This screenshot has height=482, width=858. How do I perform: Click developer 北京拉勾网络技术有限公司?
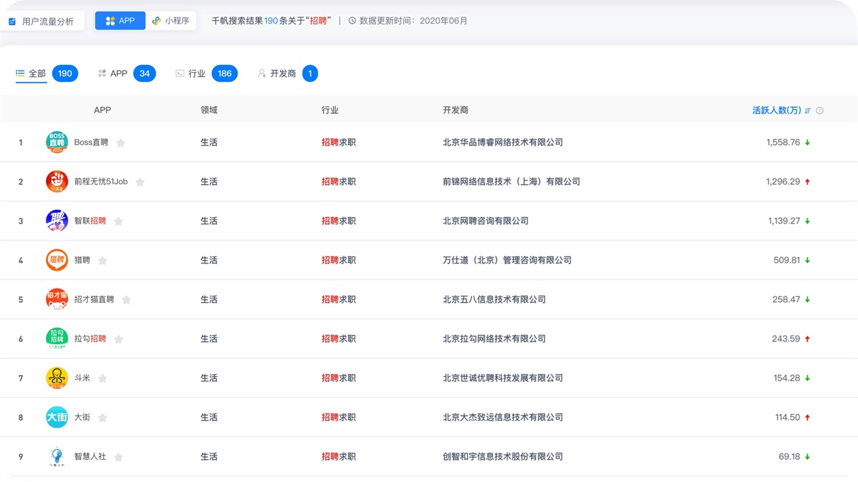(494, 338)
